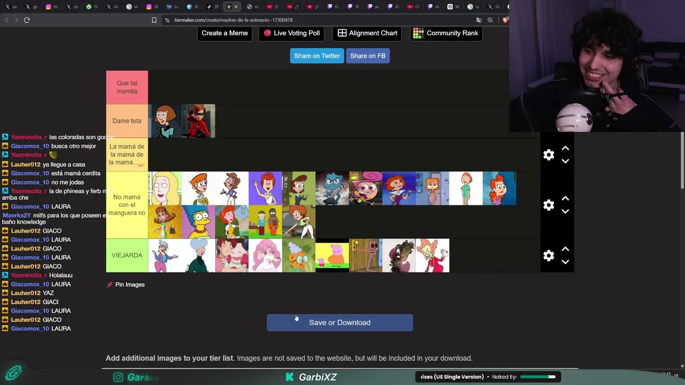Open settings gear for 'No mamá con el manguera no' tier
This screenshot has width=685, height=385.
point(549,205)
